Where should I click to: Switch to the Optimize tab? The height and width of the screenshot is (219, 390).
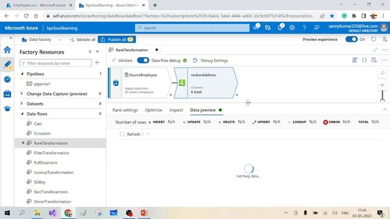[154, 110]
